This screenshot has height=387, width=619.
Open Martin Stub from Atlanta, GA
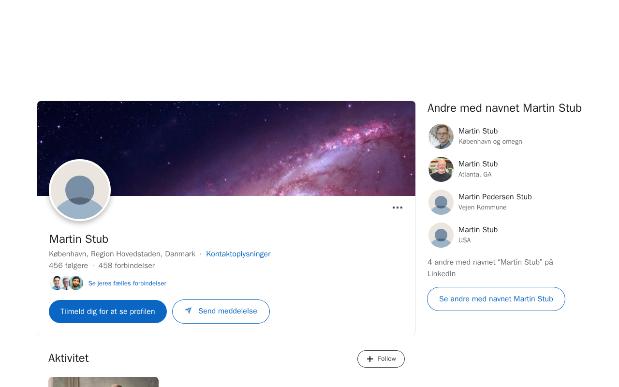[x=478, y=164]
